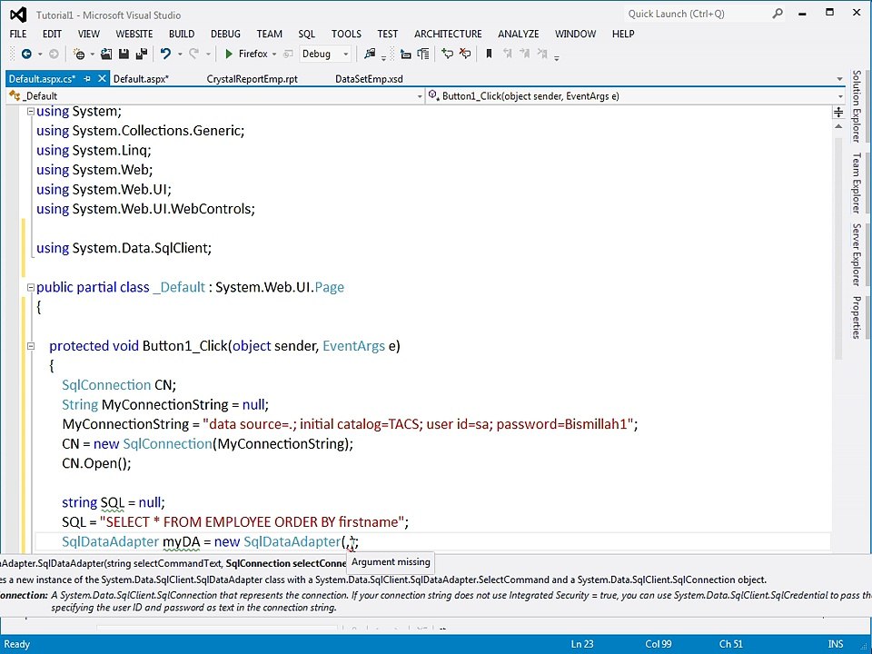This screenshot has width=872, height=654.
Task: Clear all bookmarks icon
Action: pyautogui.click(x=542, y=54)
